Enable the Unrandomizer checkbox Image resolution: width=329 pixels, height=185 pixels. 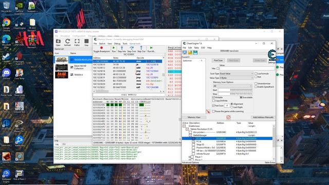(x=256, y=83)
